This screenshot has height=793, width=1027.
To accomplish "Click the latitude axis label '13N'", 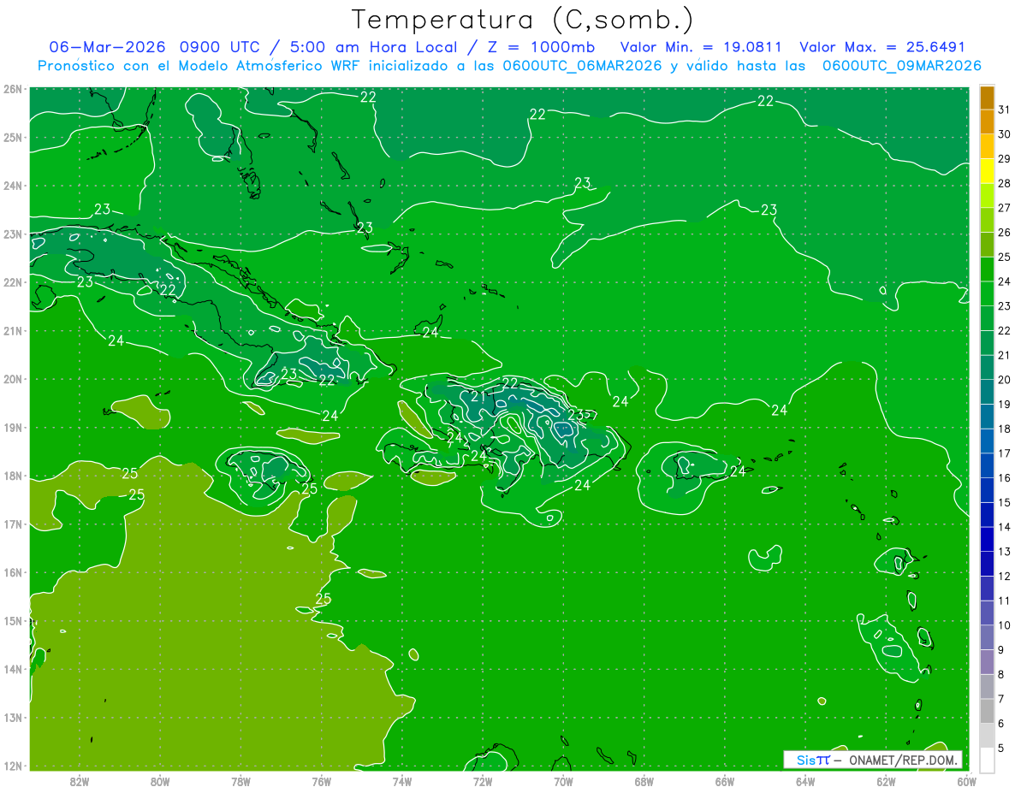I will [13, 717].
